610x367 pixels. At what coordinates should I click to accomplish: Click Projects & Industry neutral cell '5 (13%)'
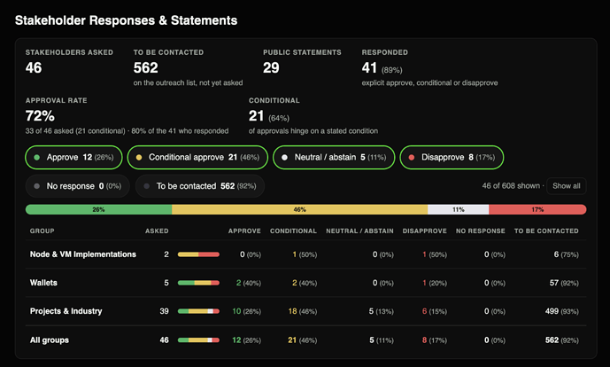pos(382,311)
